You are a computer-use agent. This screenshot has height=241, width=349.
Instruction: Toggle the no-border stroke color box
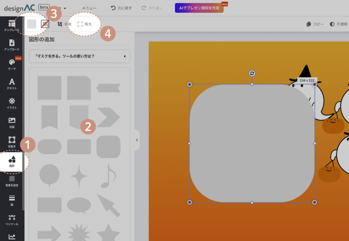[45, 24]
